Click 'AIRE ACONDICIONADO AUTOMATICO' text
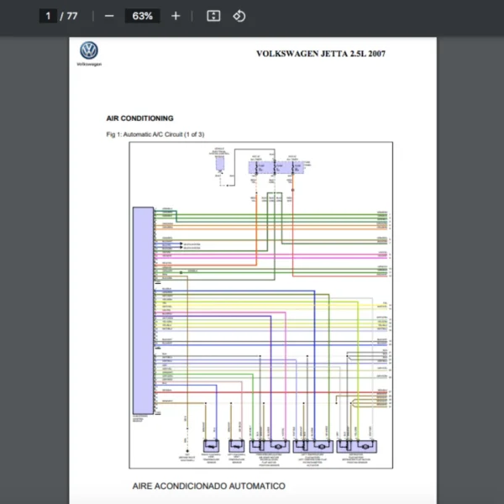The height and width of the screenshot is (504, 504). [x=209, y=486]
